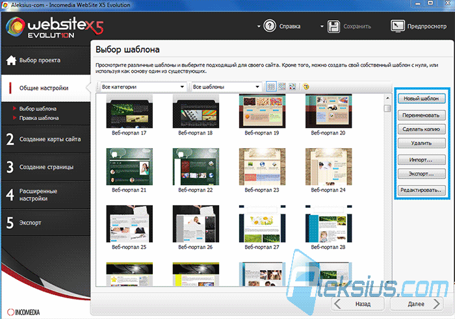Select medium thumbnails view icon
This screenshot has height=319, width=455.
[x=281, y=86]
